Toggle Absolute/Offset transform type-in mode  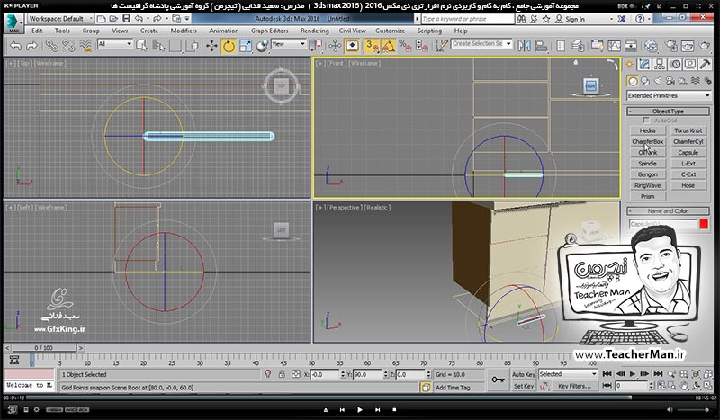click(x=296, y=374)
